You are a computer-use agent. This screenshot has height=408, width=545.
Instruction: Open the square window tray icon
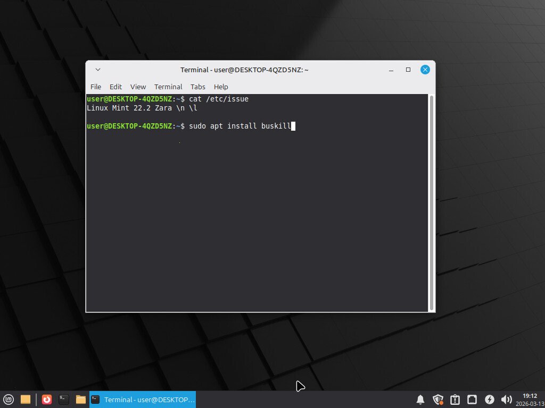472,399
